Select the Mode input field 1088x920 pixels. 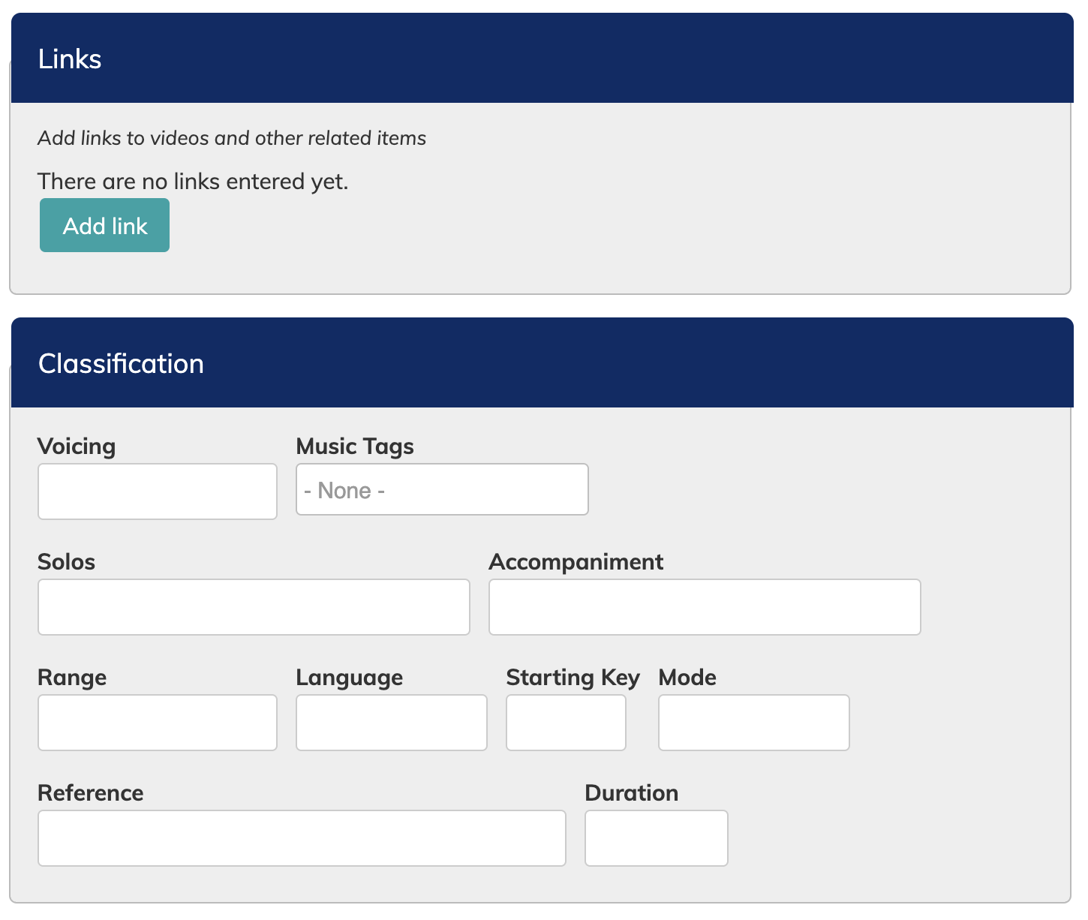(x=753, y=723)
